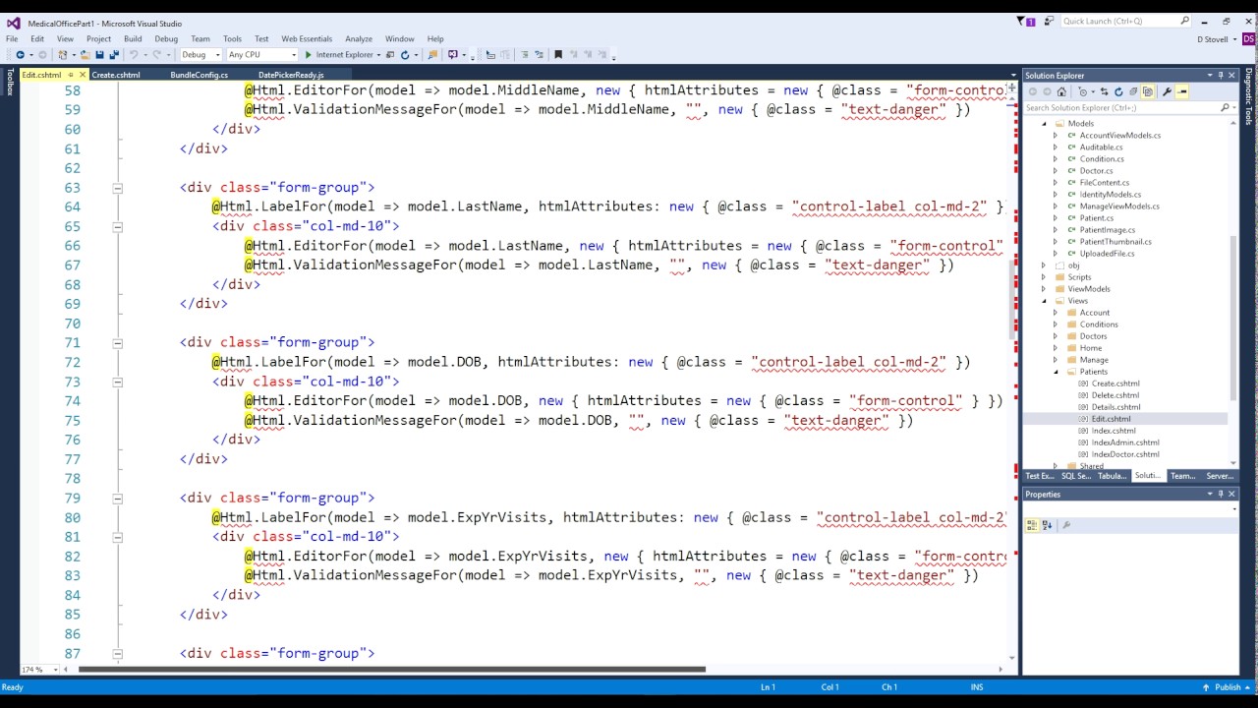This screenshot has height=708, width=1258.
Task: Open the Toolbox side tab
Action: click(x=10, y=82)
